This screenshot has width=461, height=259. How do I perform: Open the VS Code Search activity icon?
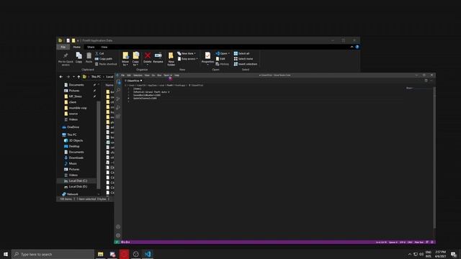(x=118, y=90)
